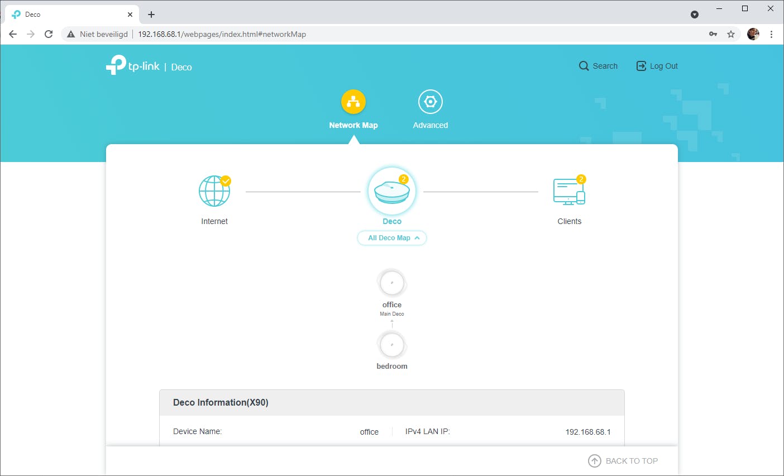Screen dimensions: 784x476
Task: Open the Network Map tab icon
Action: [x=353, y=102]
